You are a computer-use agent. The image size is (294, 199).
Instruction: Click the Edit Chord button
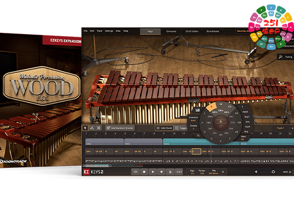164,128
